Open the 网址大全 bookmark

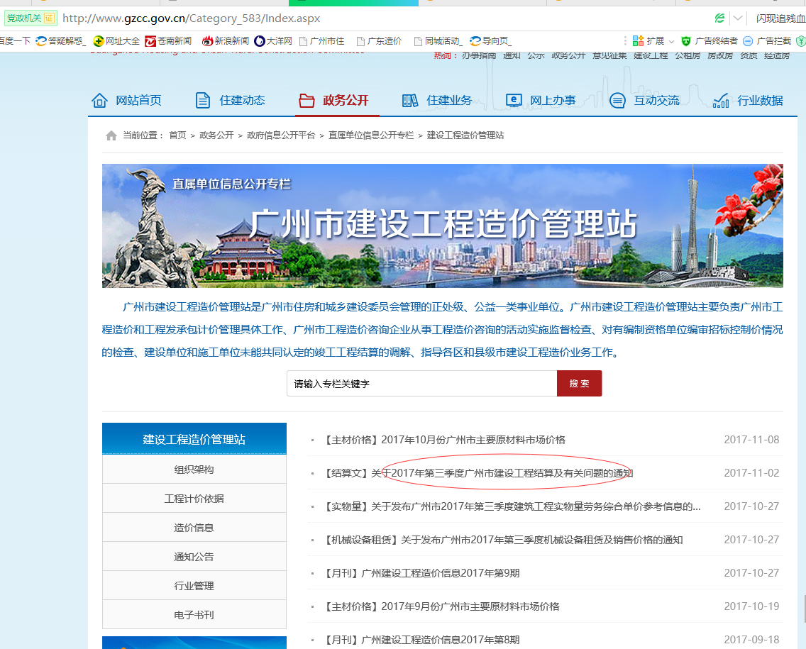tap(116, 41)
